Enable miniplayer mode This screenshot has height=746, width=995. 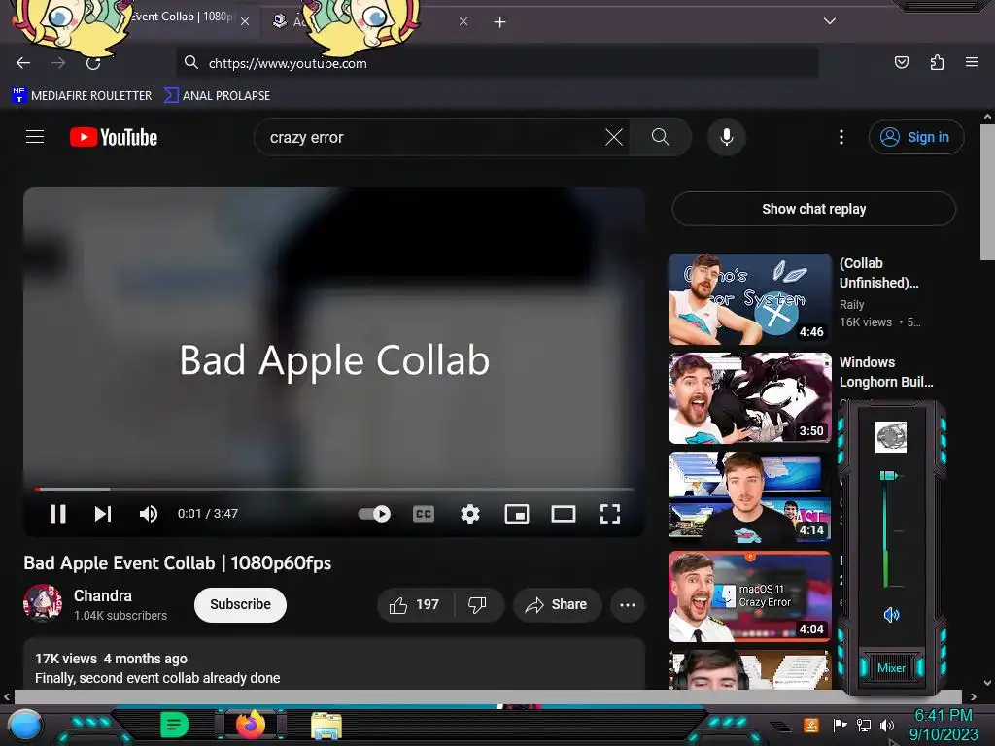[x=517, y=514]
